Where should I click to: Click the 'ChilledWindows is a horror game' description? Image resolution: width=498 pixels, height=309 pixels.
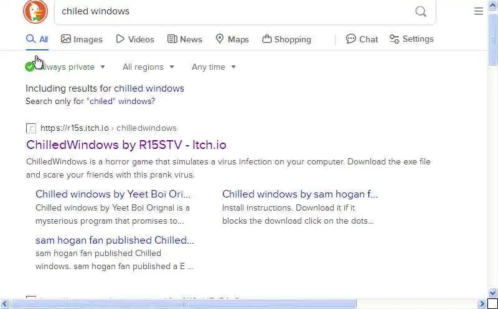tap(228, 168)
